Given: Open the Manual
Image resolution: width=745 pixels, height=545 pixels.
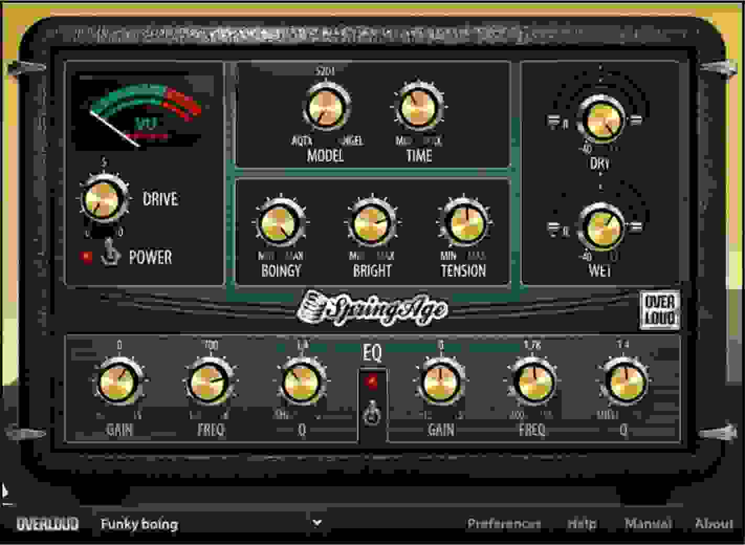Looking at the screenshot, I should click(x=648, y=522).
